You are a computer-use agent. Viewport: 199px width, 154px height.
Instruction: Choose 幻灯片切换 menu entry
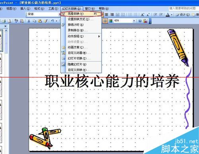coord(81,58)
